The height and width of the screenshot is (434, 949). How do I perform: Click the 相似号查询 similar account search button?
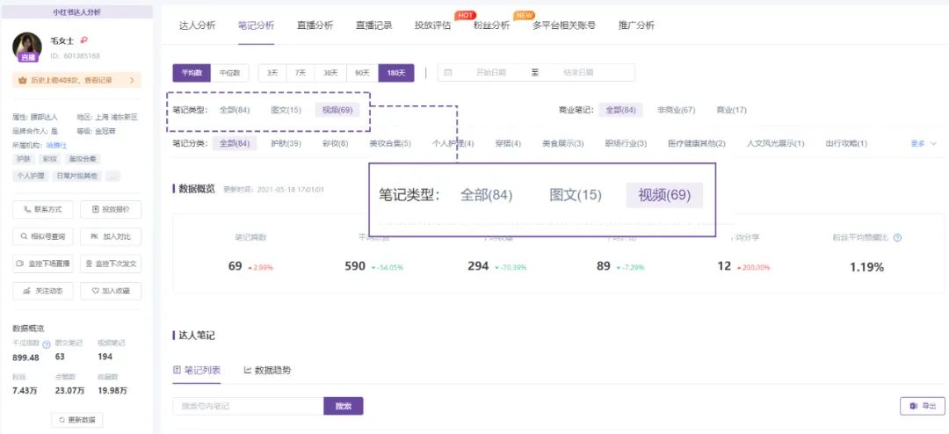pyautogui.click(x=43, y=236)
